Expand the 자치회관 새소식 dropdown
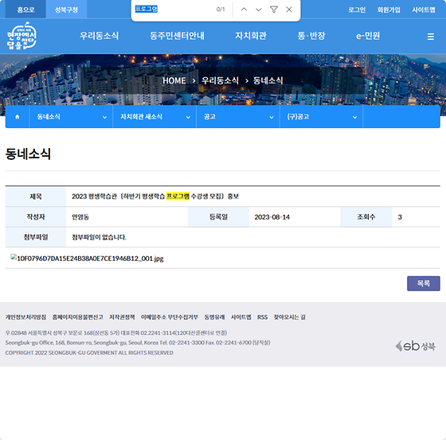The image size is (446, 440). coord(155,117)
